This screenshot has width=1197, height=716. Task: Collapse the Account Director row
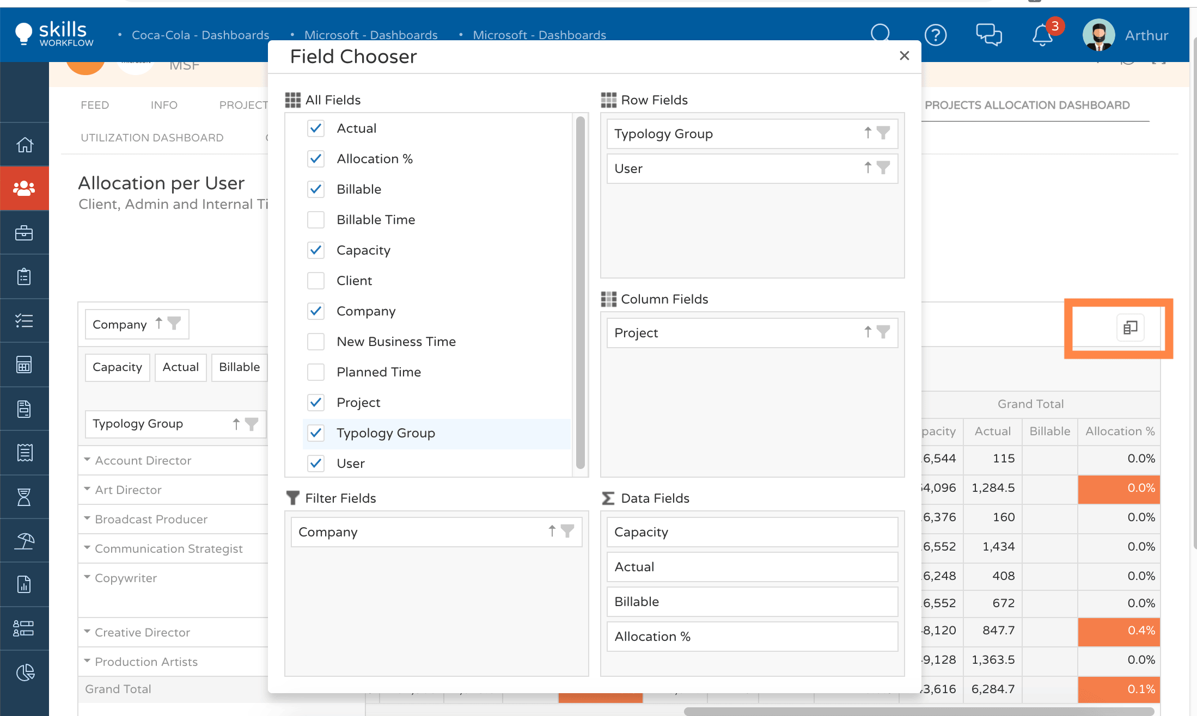pos(87,460)
